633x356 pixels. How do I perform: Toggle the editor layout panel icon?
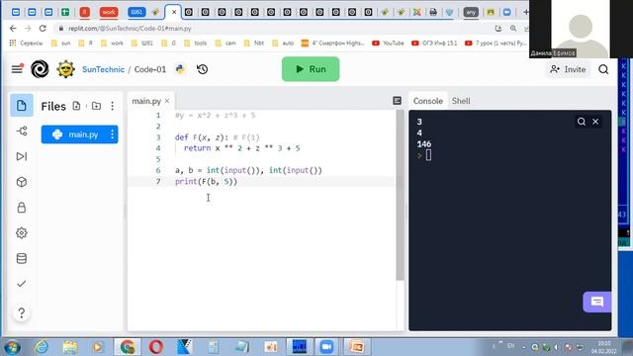[x=398, y=101]
